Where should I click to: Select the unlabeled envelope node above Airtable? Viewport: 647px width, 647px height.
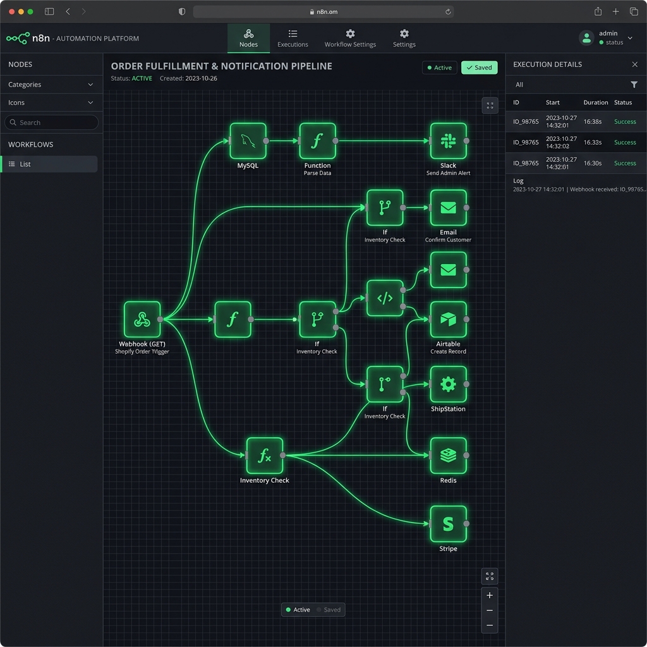tap(448, 270)
